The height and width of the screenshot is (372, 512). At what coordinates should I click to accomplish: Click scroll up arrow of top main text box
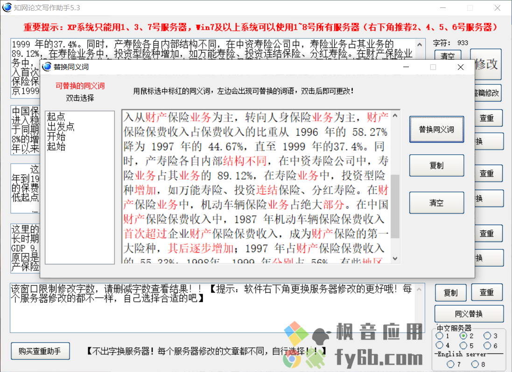coord(420,44)
